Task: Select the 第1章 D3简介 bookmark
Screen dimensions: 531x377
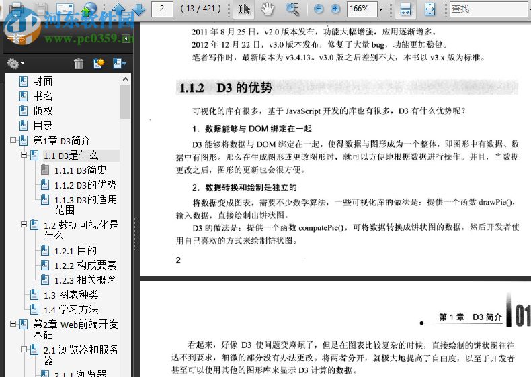Action: (x=62, y=140)
